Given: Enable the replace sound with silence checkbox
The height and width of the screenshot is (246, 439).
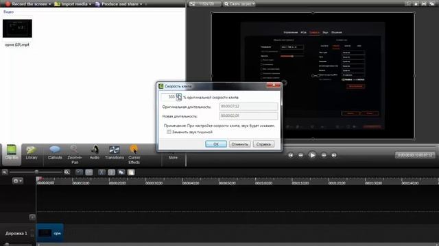Looking at the screenshot, I should 169,132.
